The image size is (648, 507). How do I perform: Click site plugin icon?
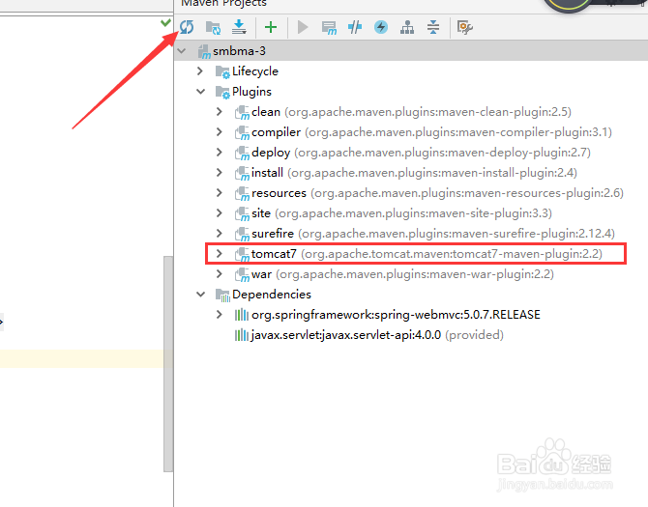coord(242,214)
